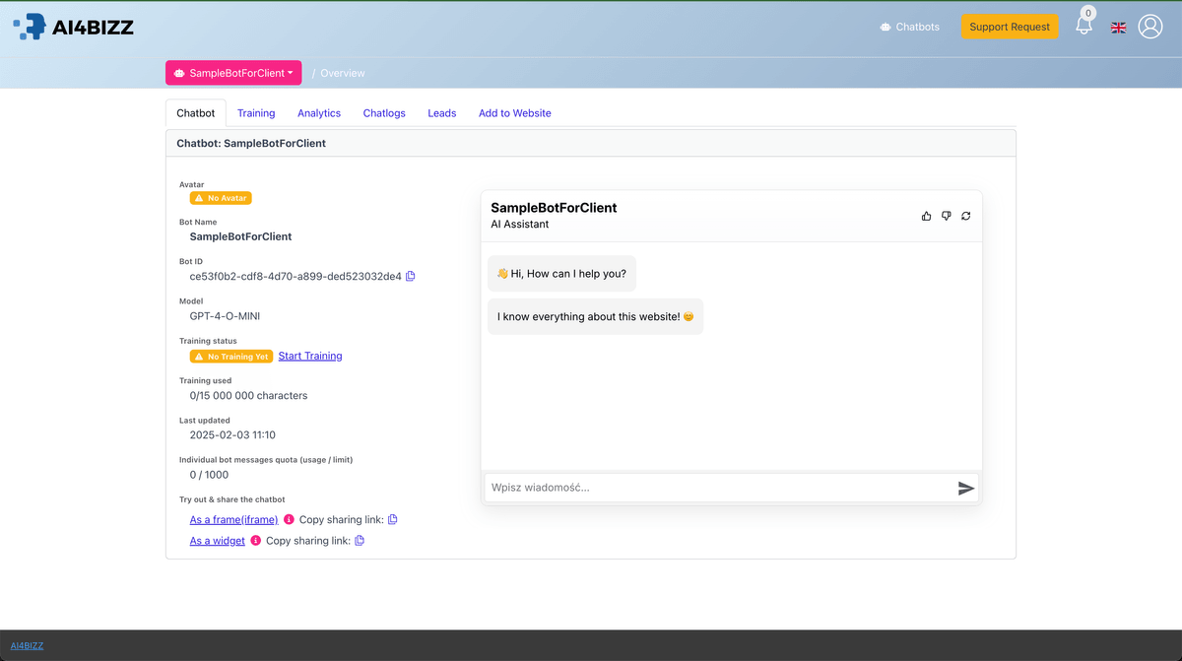Restart the conversation with the refresh icon
This screenshot has width=1182, height=661.
coord(965,216)
